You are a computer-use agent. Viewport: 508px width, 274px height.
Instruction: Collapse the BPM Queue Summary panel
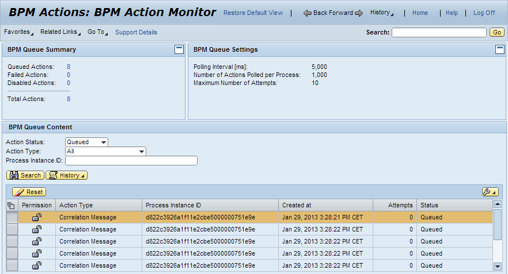click(x=179, y=49)
